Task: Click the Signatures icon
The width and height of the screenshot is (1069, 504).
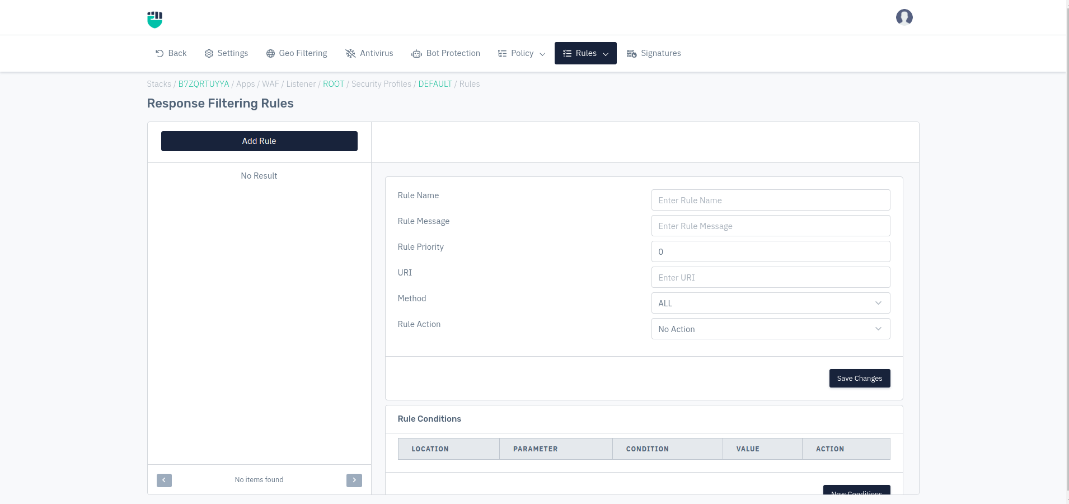Action: point(631,53)
